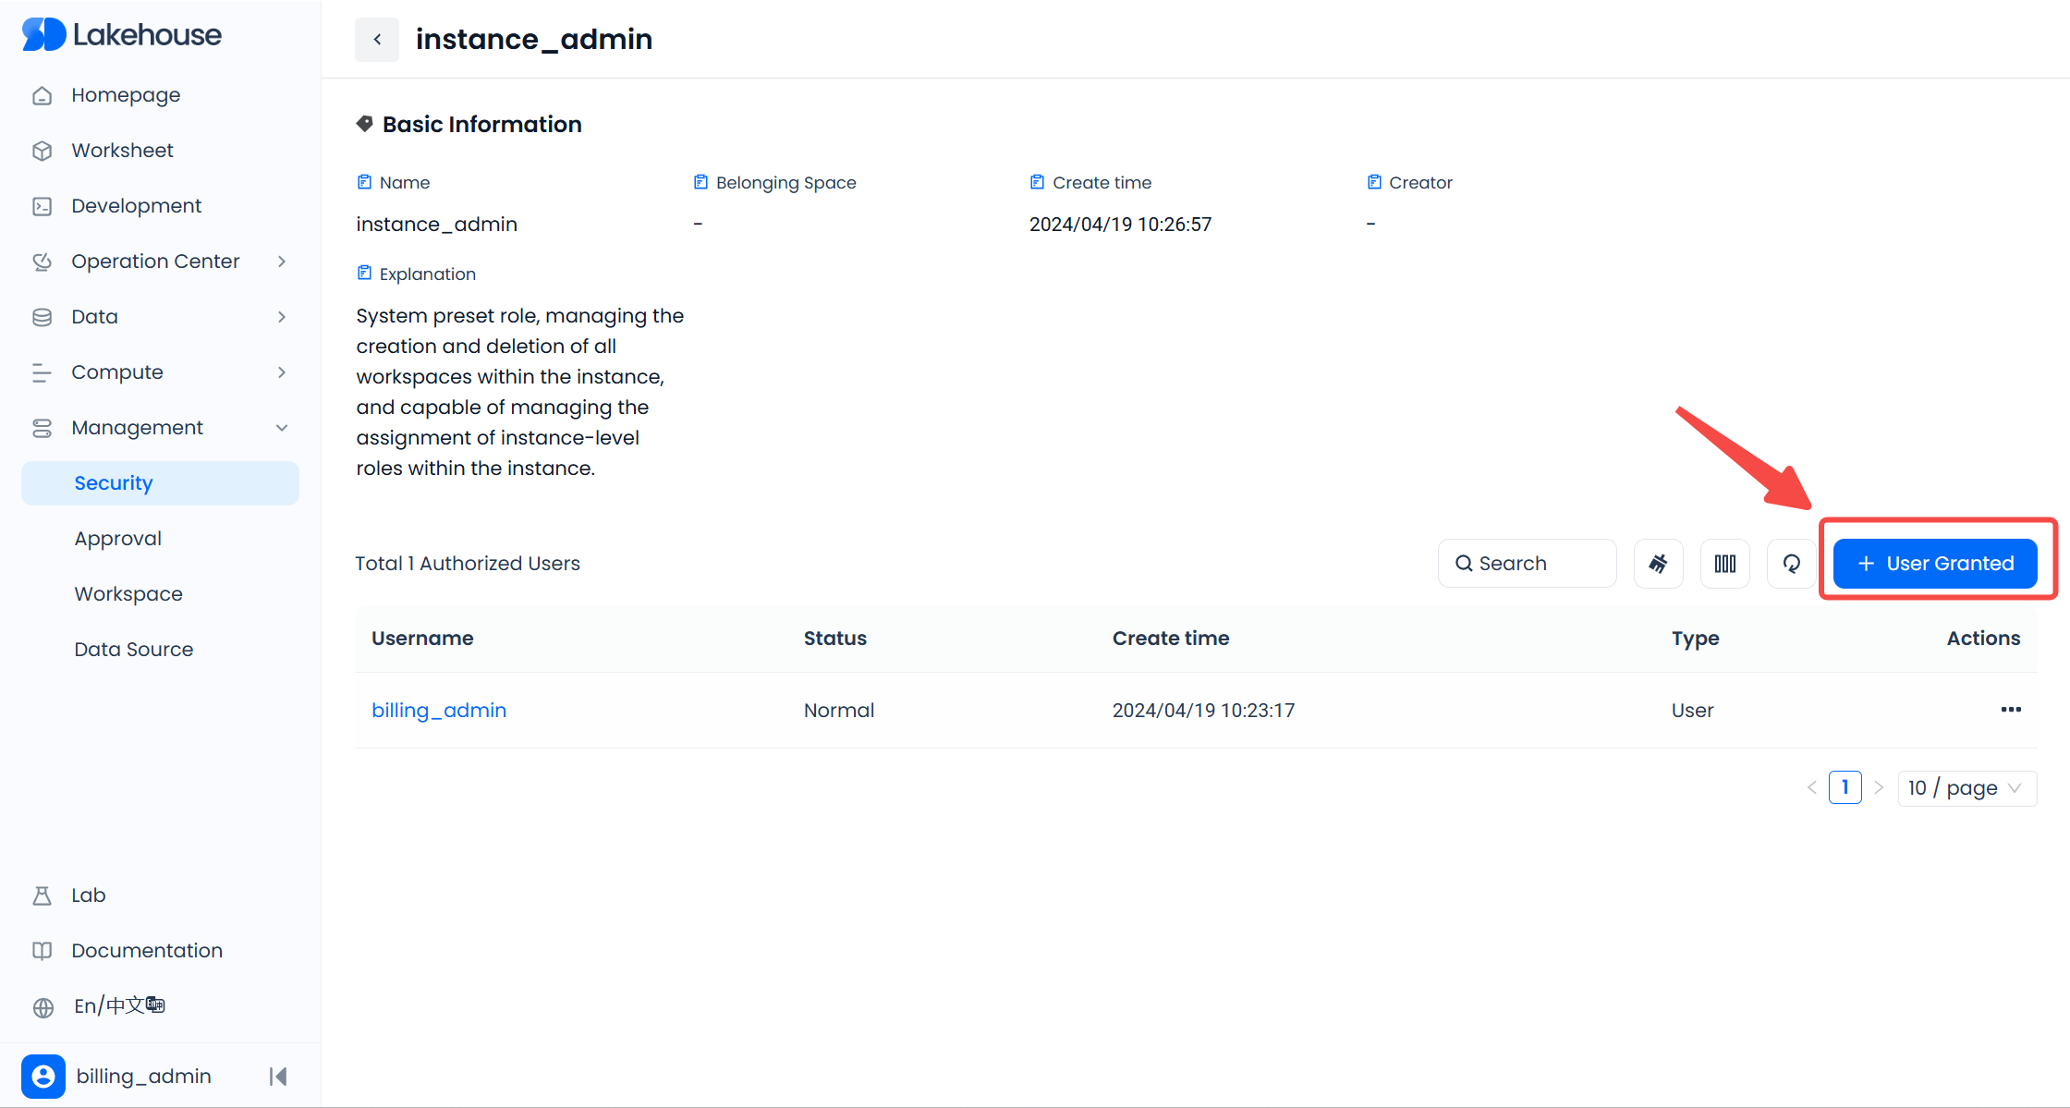Expand the Operation Center menu
2070x1108 pixels.
[x=155, y=262]
